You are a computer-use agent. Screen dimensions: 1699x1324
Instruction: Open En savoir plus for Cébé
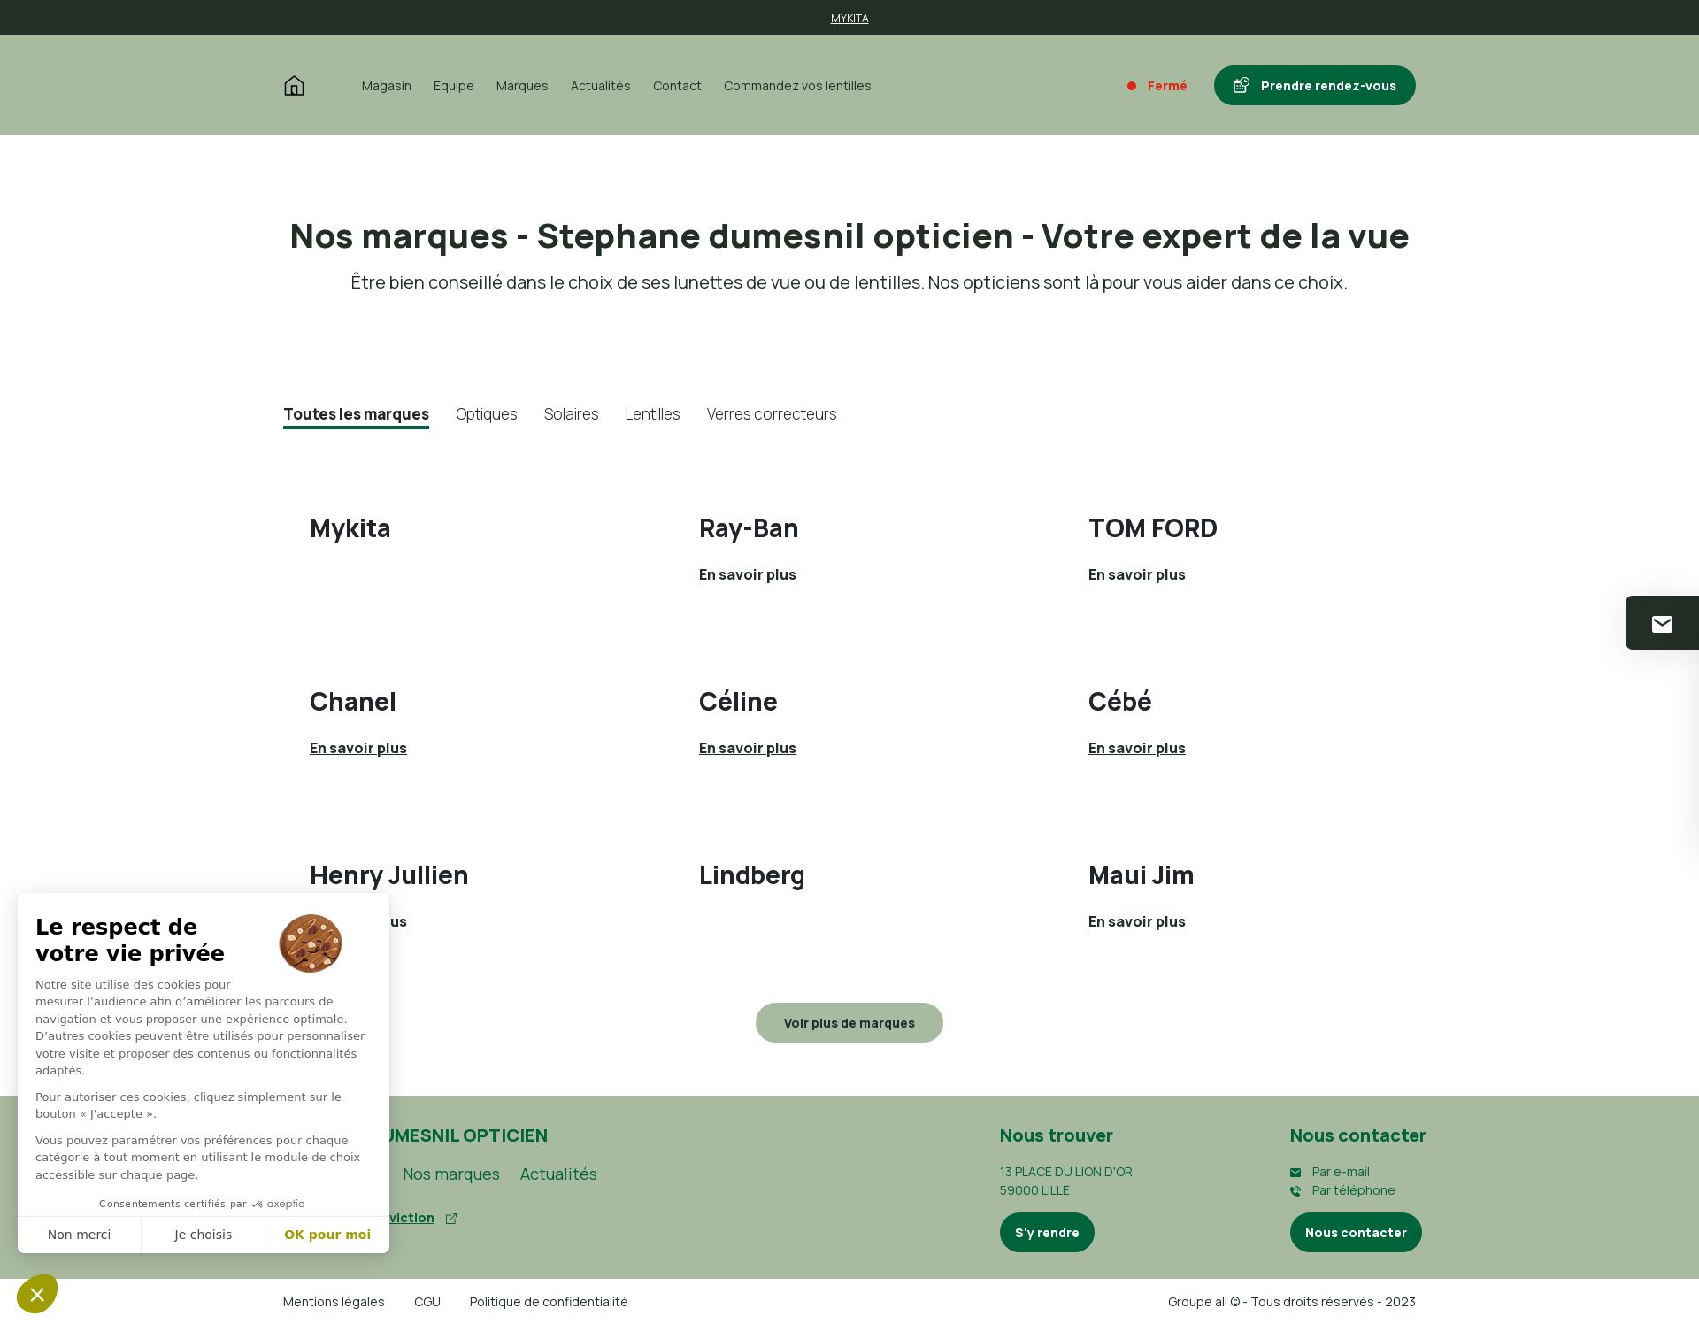click(x=1137, y=749)
